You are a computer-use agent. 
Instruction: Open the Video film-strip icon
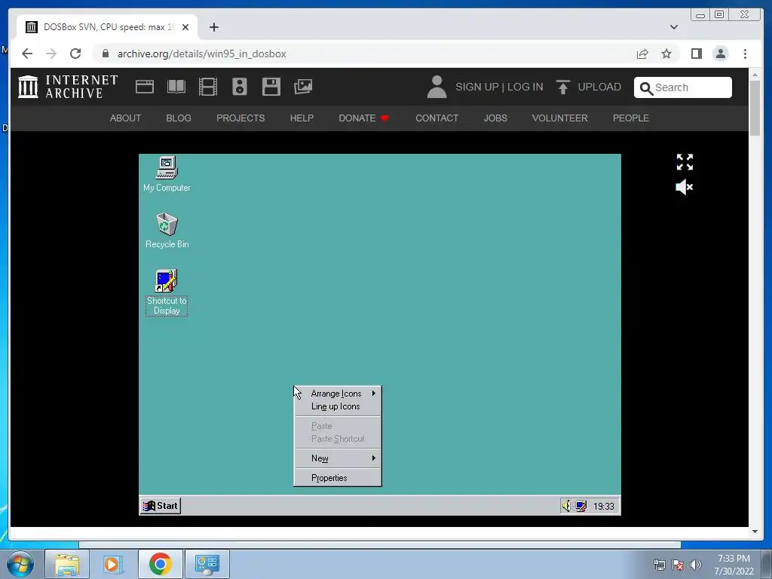[x=208, y=87]
